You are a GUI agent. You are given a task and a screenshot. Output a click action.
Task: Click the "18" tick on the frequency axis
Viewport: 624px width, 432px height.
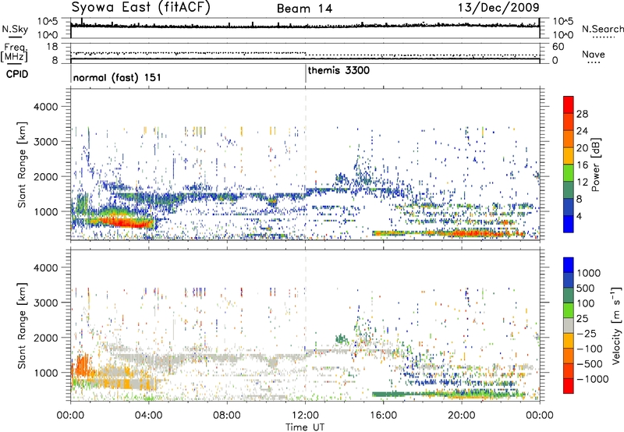[51, 47]
